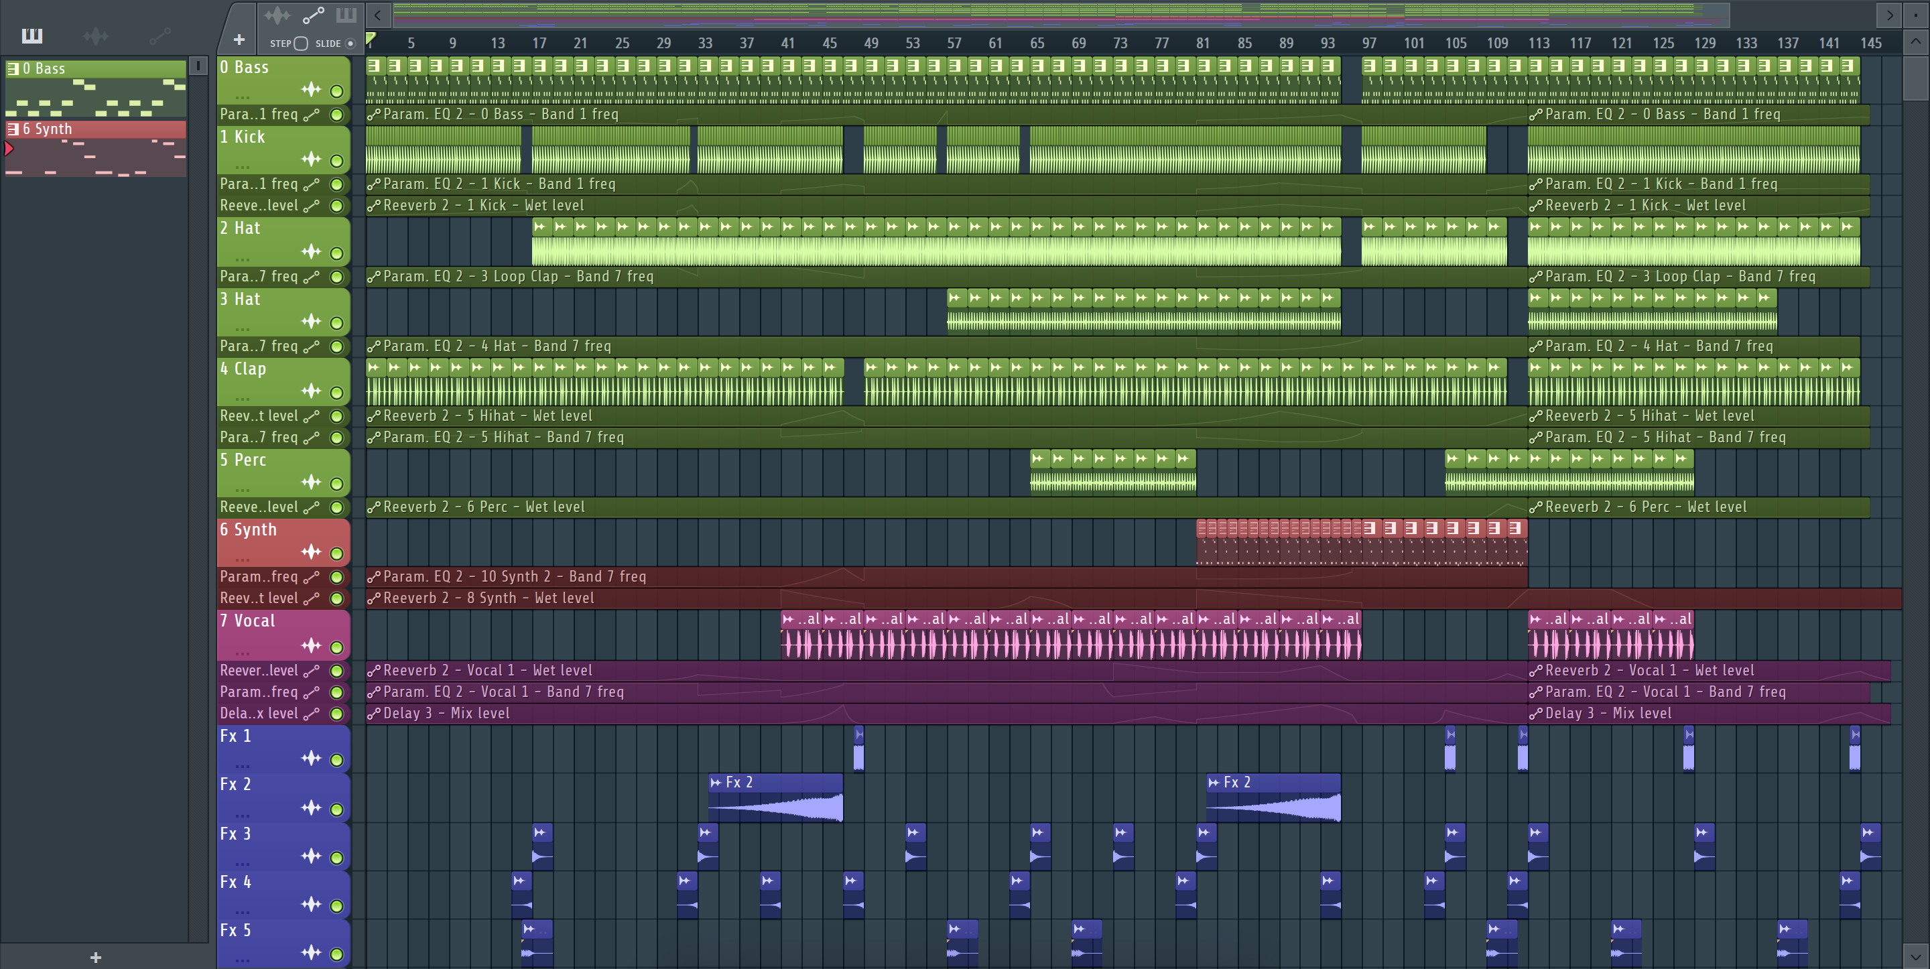
Task: Select 'Reeverb 2 - 8 Synth - Wet level' clip
Action: (1133, 598)
